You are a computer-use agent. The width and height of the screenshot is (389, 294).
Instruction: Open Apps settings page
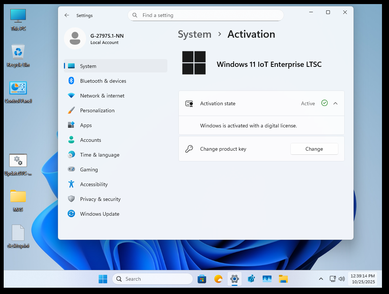pos(116,125)
